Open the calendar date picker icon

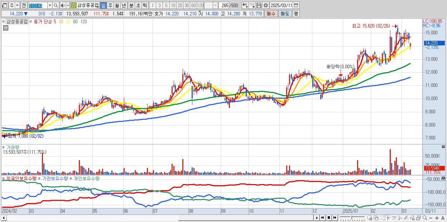pos(296,5)
